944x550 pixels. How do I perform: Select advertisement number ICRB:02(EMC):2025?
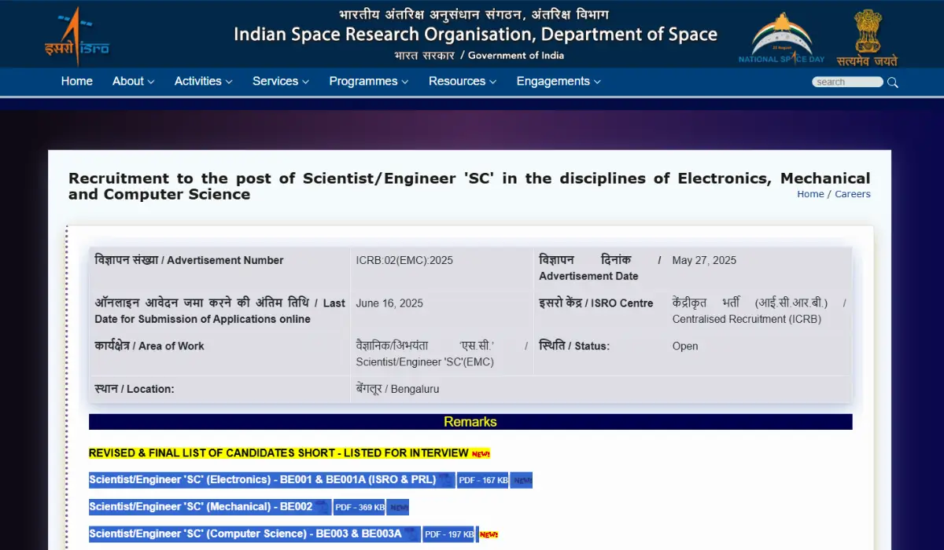(x=404, y=260)
